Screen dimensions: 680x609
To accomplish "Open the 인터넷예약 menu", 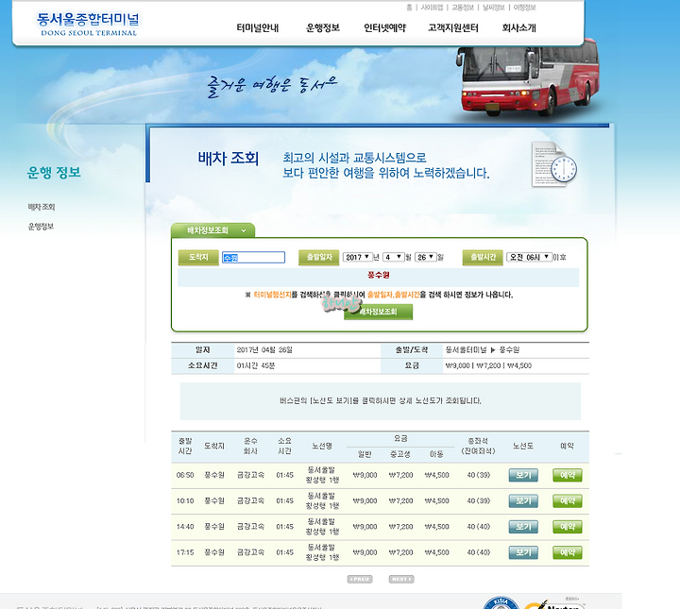I will coord(384,27).
